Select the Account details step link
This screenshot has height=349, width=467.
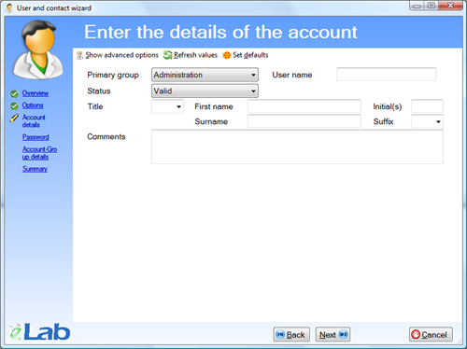pos(34,121)
